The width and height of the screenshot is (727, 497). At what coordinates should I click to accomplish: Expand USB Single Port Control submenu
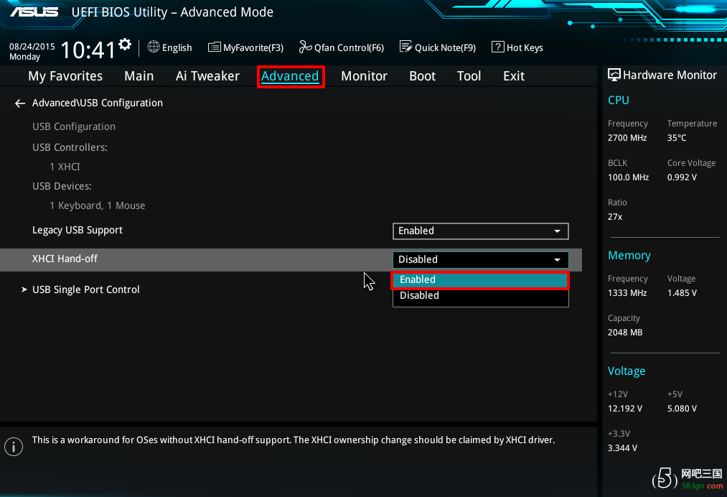[86, 289]
